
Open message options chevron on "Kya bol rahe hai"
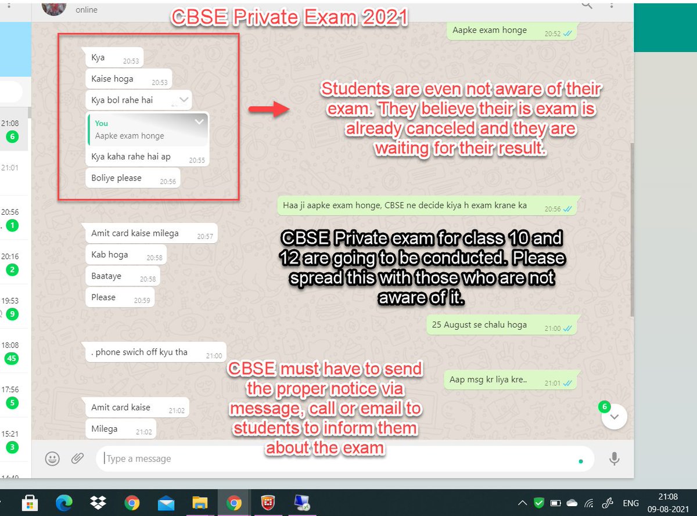[x=184, y=100]
